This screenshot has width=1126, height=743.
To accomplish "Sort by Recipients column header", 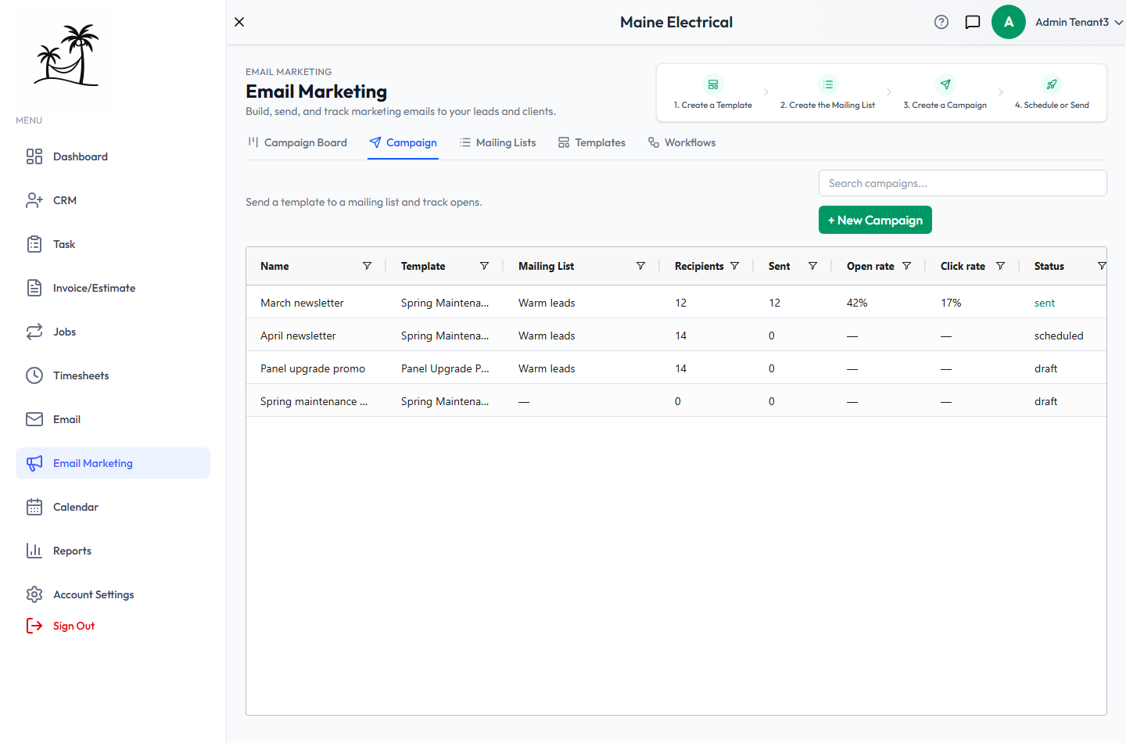I will click(699, 266).
